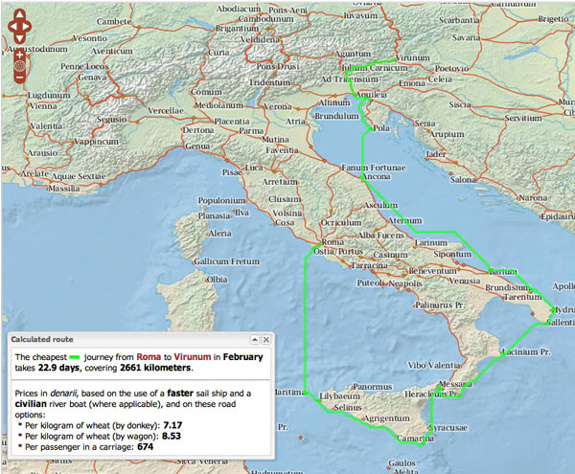Click the Massilia city label
This screenshot has width=575, height=474.
point(64,189)
